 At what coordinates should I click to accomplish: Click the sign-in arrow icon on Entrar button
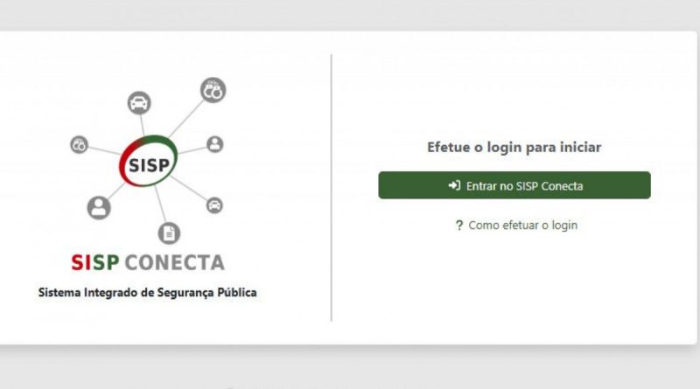click(x=454, y=185)
